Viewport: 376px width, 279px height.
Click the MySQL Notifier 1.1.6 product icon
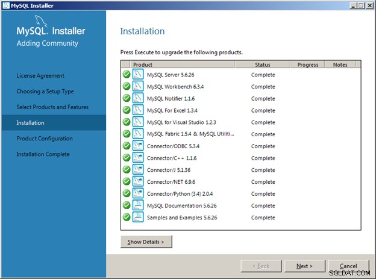point(138,98)
